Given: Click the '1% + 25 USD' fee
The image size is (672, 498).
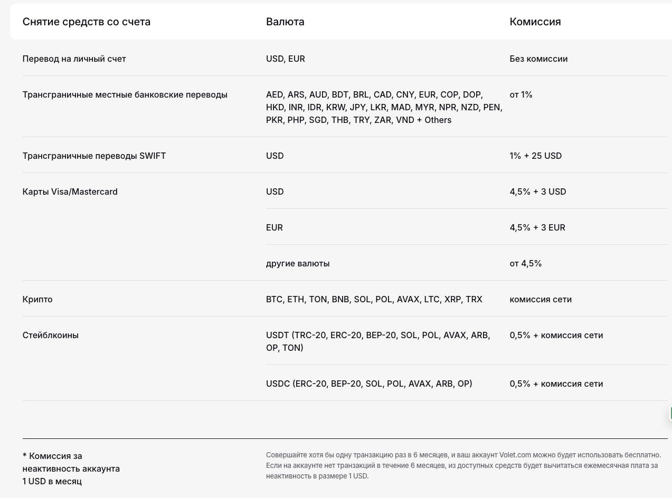Looking at the screenshot, I should pos(535,156).
